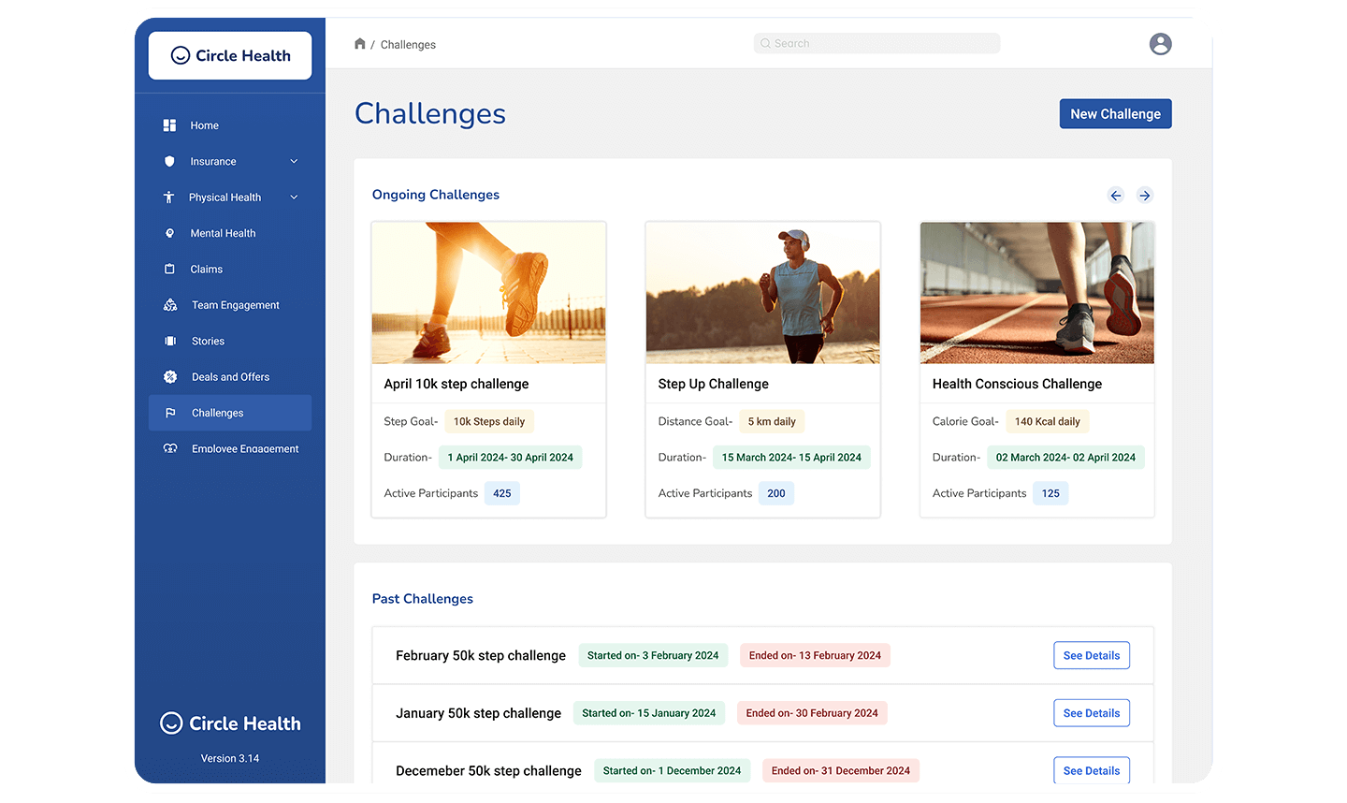Click Started on- 1 December 2024 tag
This screenshot has height=803, width=1347.
point(672,770)
